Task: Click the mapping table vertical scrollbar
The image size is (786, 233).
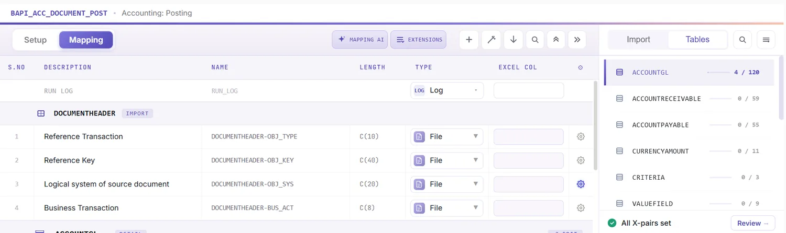Action: click(x=595, y=125)
